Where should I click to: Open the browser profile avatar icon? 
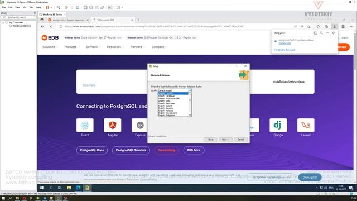[343, 26]
